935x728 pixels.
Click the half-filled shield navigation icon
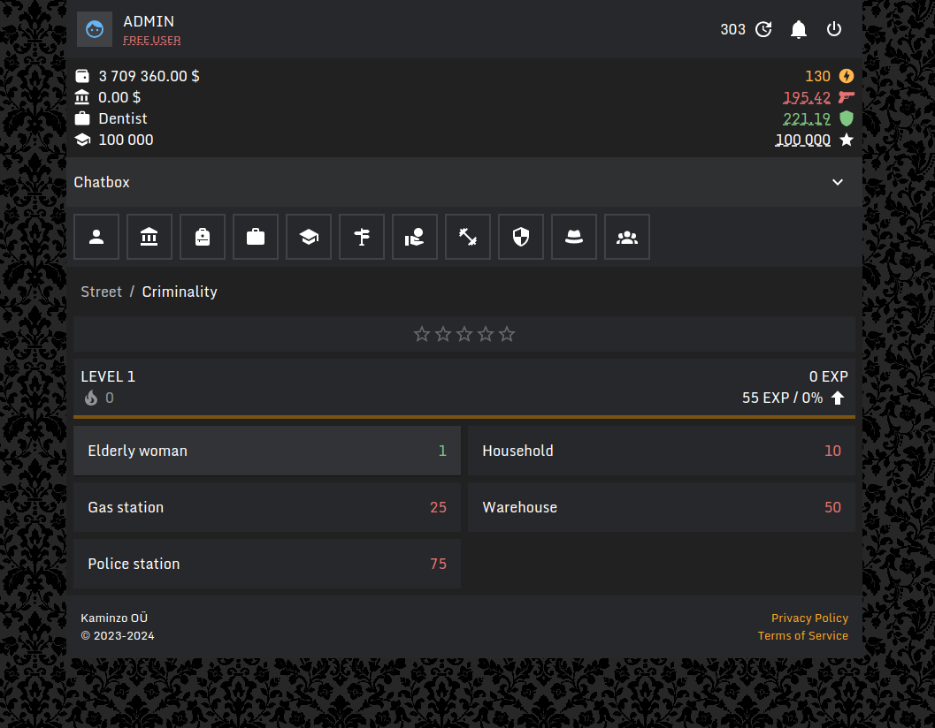click(521, 237)
